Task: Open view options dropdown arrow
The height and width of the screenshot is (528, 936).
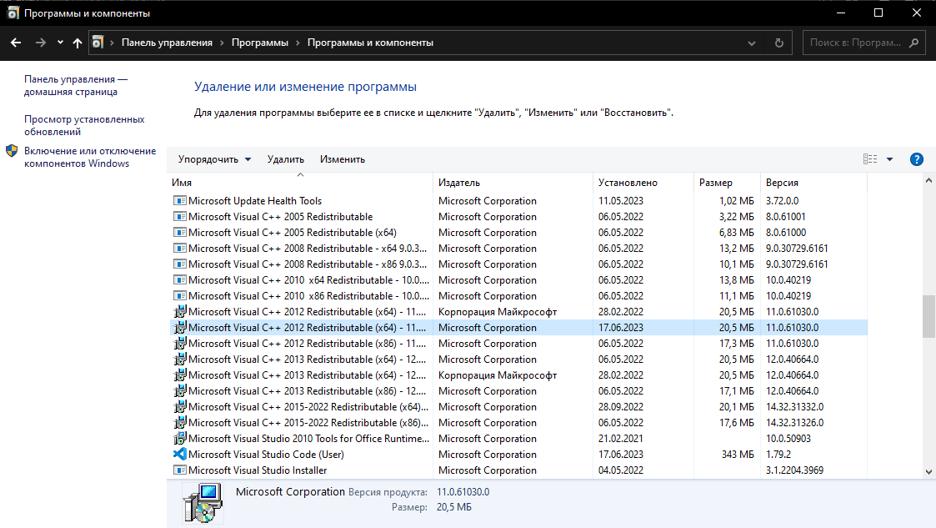Action: click(889, 159)
